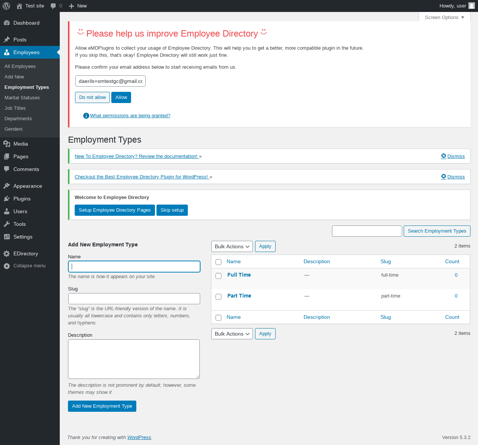Screen dimensions: 478x445
Task: Click Setup Employee Directory Pages button
Action: (115, 210)
